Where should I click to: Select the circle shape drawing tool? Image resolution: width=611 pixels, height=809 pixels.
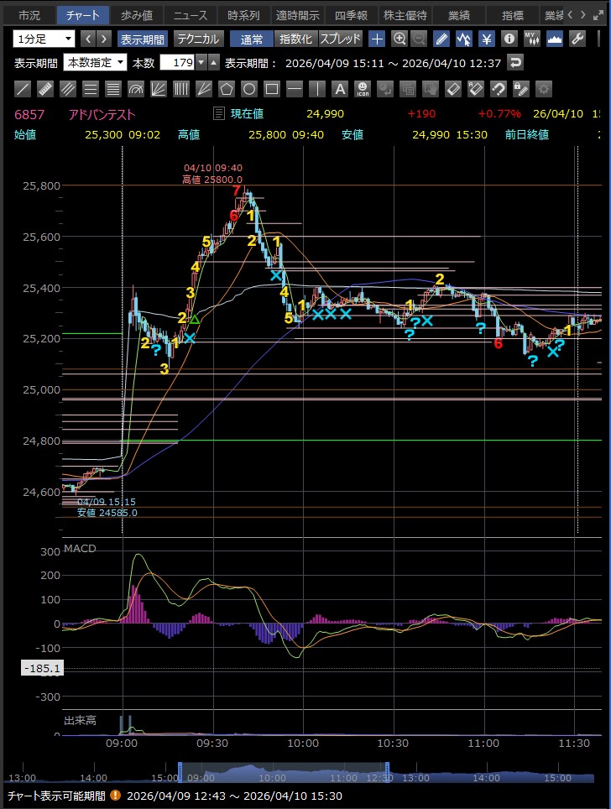click(249, 89)
